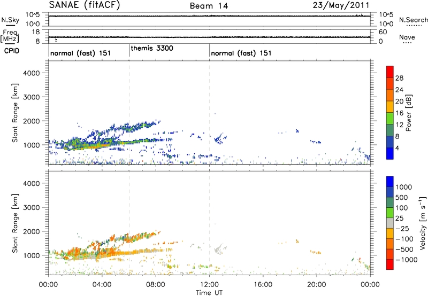Click the 18 MHz frequency tick label

click(x=36, y=32)
